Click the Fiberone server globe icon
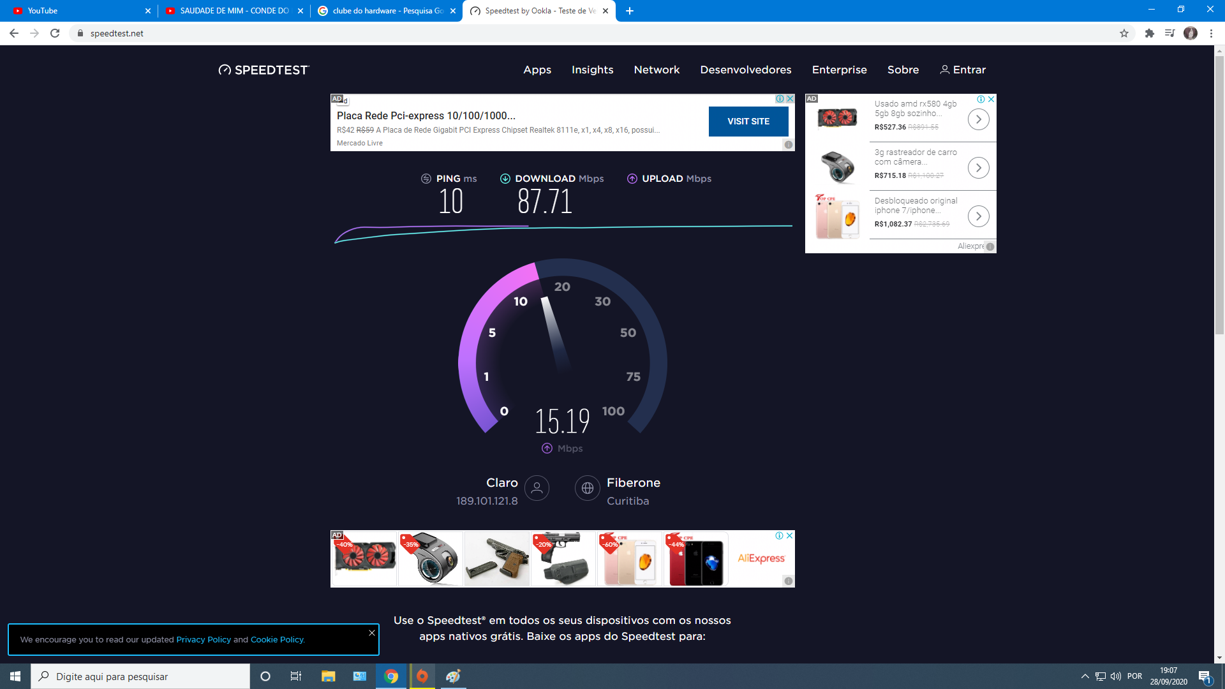 587,488
